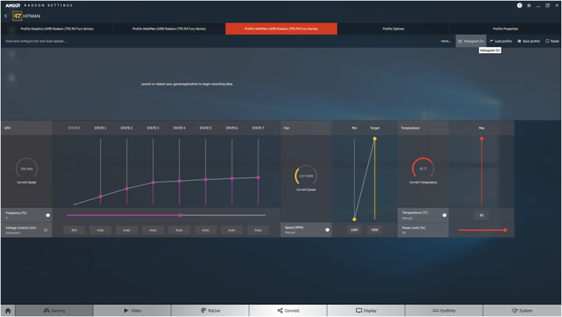Click the 1577 RPM fan speed gauge

306,176
